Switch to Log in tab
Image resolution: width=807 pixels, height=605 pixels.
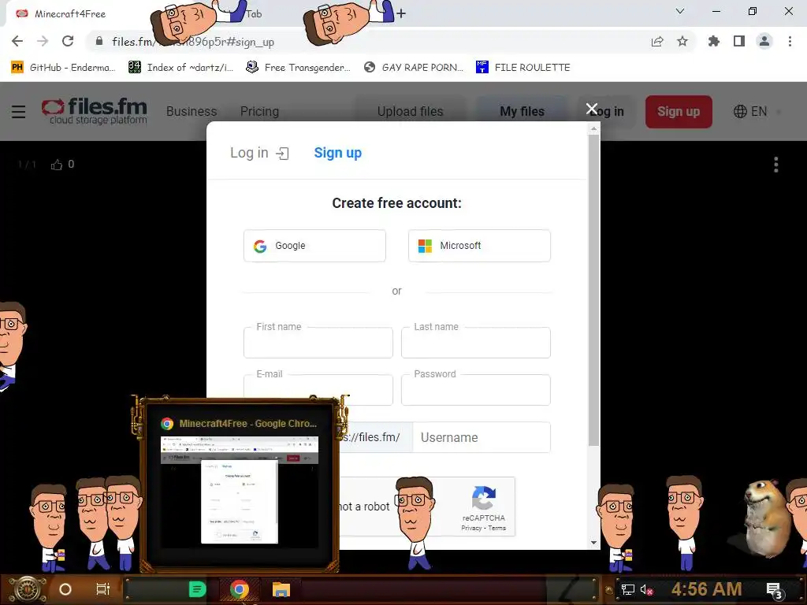point(259,153)
